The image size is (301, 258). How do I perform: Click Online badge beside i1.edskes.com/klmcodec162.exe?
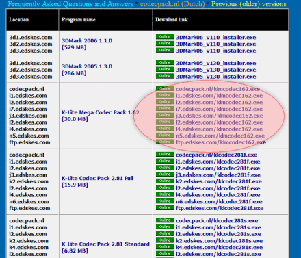coord(165,95)
